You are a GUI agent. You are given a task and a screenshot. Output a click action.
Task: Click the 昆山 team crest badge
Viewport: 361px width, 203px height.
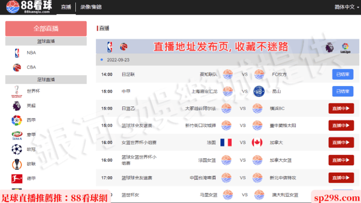tap(259, 91)
